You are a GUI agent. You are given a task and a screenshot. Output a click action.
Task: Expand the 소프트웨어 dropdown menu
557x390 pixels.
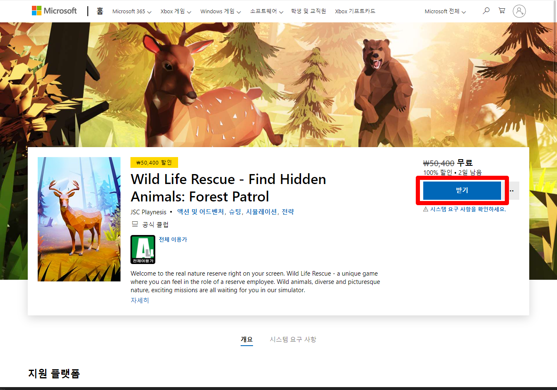(267, 12)
